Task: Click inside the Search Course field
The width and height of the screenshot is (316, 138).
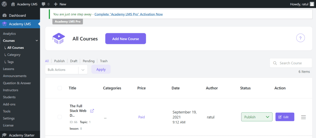Action: (x=291, y=63)
